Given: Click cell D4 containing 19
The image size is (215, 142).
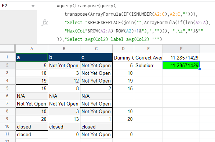Looking at the screenshot, I should pyautogui.click(x=123, y=81).
